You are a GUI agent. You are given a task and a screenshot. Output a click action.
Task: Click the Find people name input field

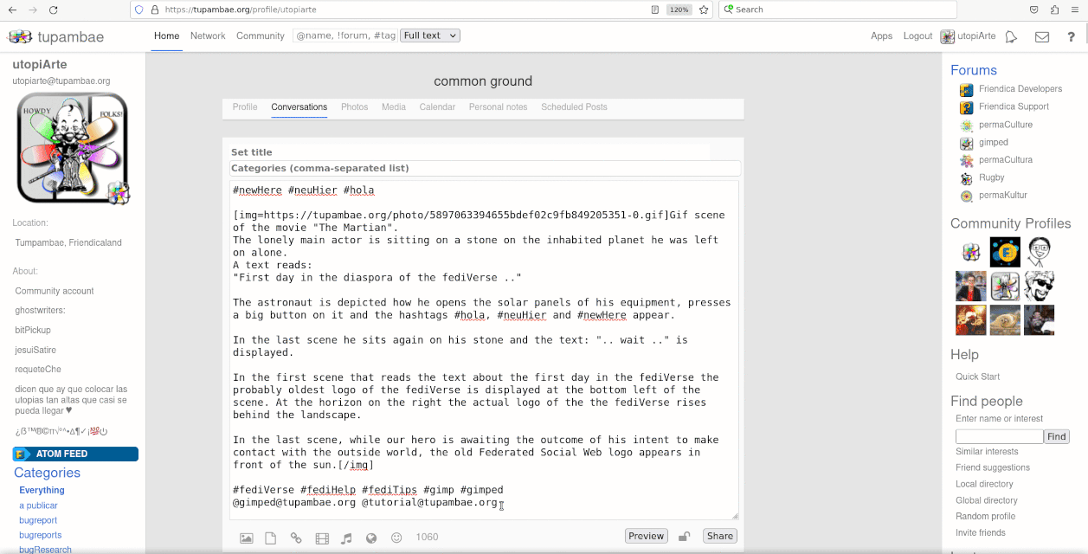tap(999, 437)
